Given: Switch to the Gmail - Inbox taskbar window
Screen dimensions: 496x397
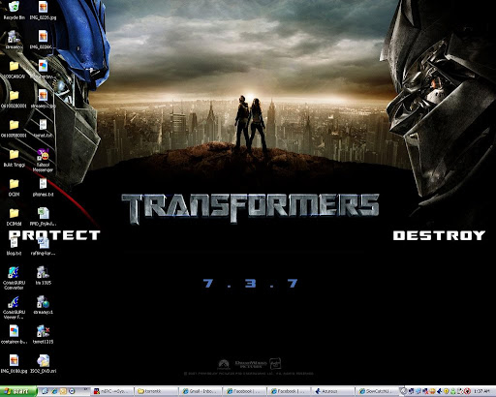Looking at the screenshot, I should coord(201,391).
